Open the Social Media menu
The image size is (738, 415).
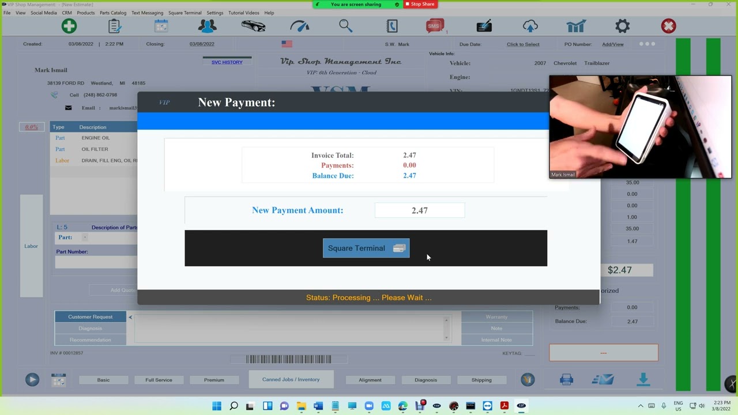click(44, 13)
